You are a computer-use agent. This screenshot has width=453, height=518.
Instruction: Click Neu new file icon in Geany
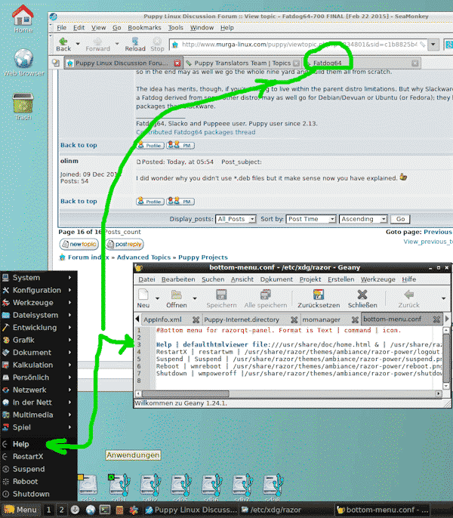[x=143, y=298]
